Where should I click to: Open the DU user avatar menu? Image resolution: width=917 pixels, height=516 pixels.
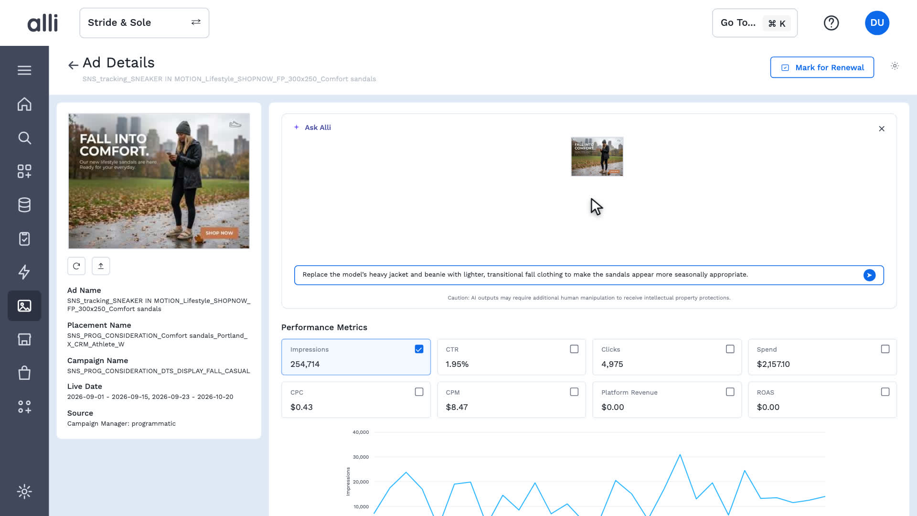point(877,23)
